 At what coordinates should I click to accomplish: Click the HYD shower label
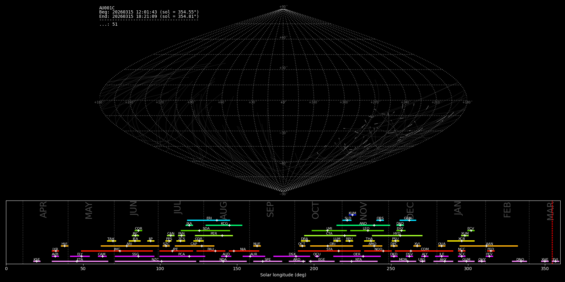click(397, 234)
